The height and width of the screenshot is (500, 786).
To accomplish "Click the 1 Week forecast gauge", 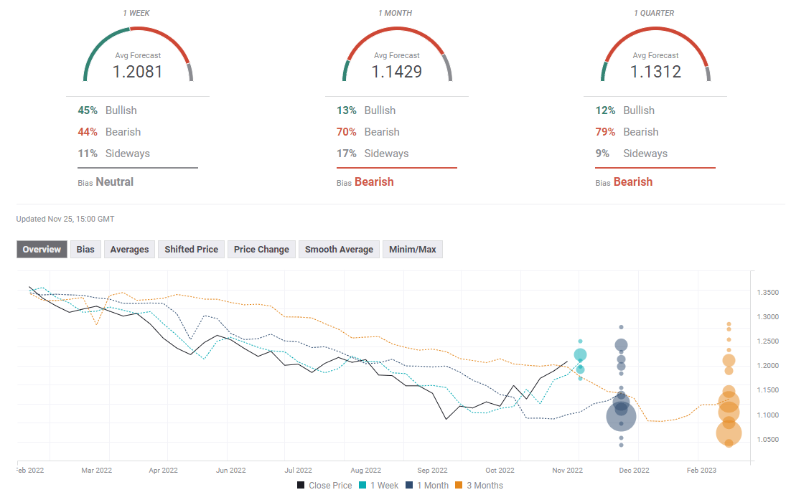I will coord(138,56).
